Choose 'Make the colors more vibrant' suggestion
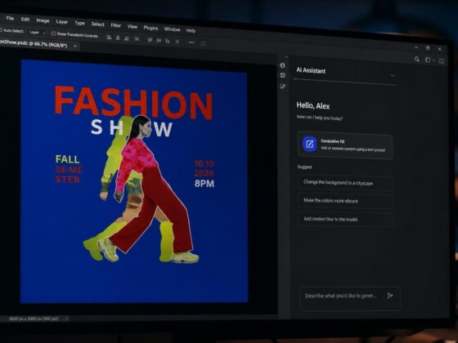The width and height of the screenshot is (458, 343). coord(345,201)
